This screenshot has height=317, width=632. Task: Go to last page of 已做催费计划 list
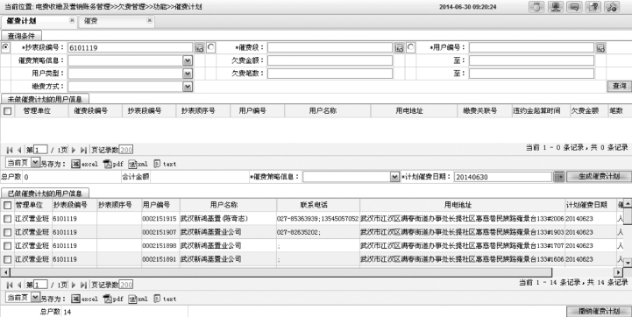[x=83, y=285]
